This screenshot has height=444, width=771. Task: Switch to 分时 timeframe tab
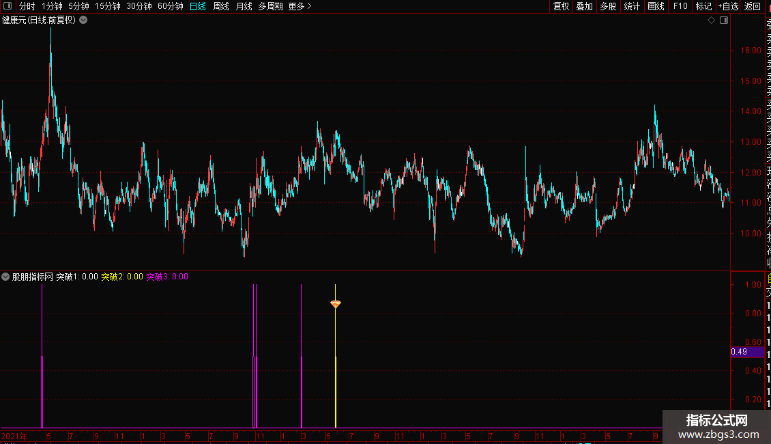click(x=27, y=6)
